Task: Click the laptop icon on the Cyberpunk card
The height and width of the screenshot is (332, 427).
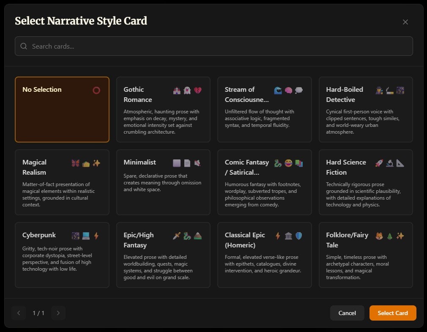Action: coord(86,236)
